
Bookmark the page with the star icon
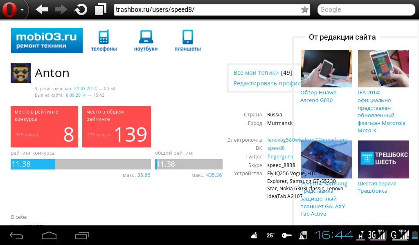click(304, 10)
